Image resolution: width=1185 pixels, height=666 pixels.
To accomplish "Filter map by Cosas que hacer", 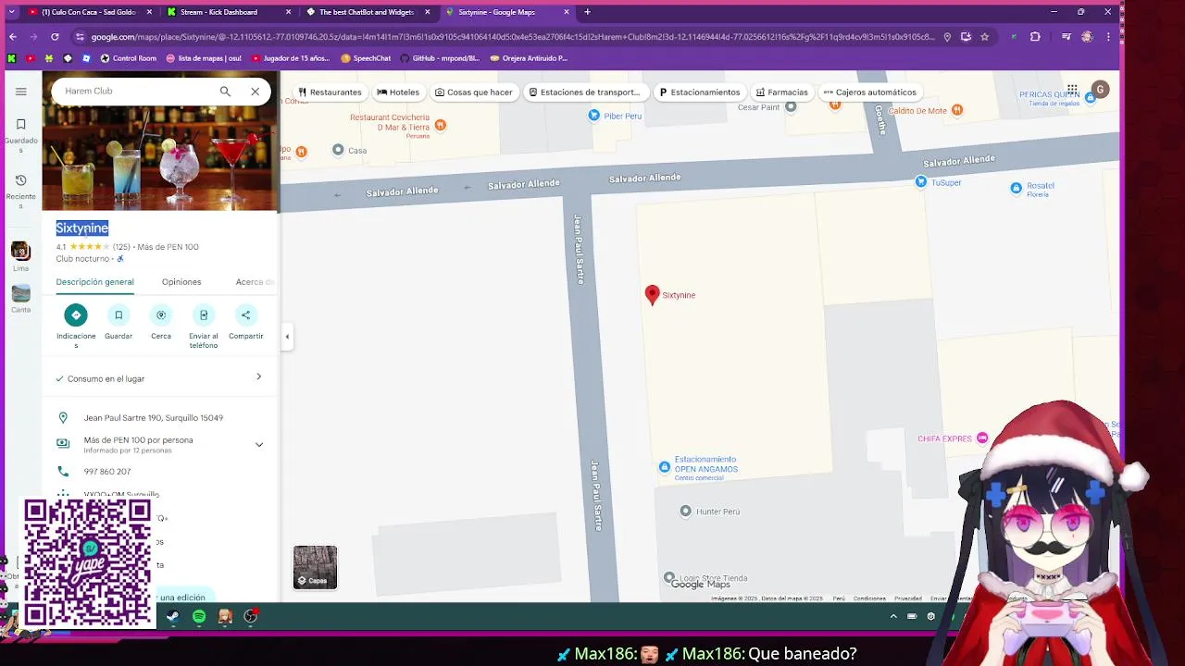I will click(x=473, y=92).
